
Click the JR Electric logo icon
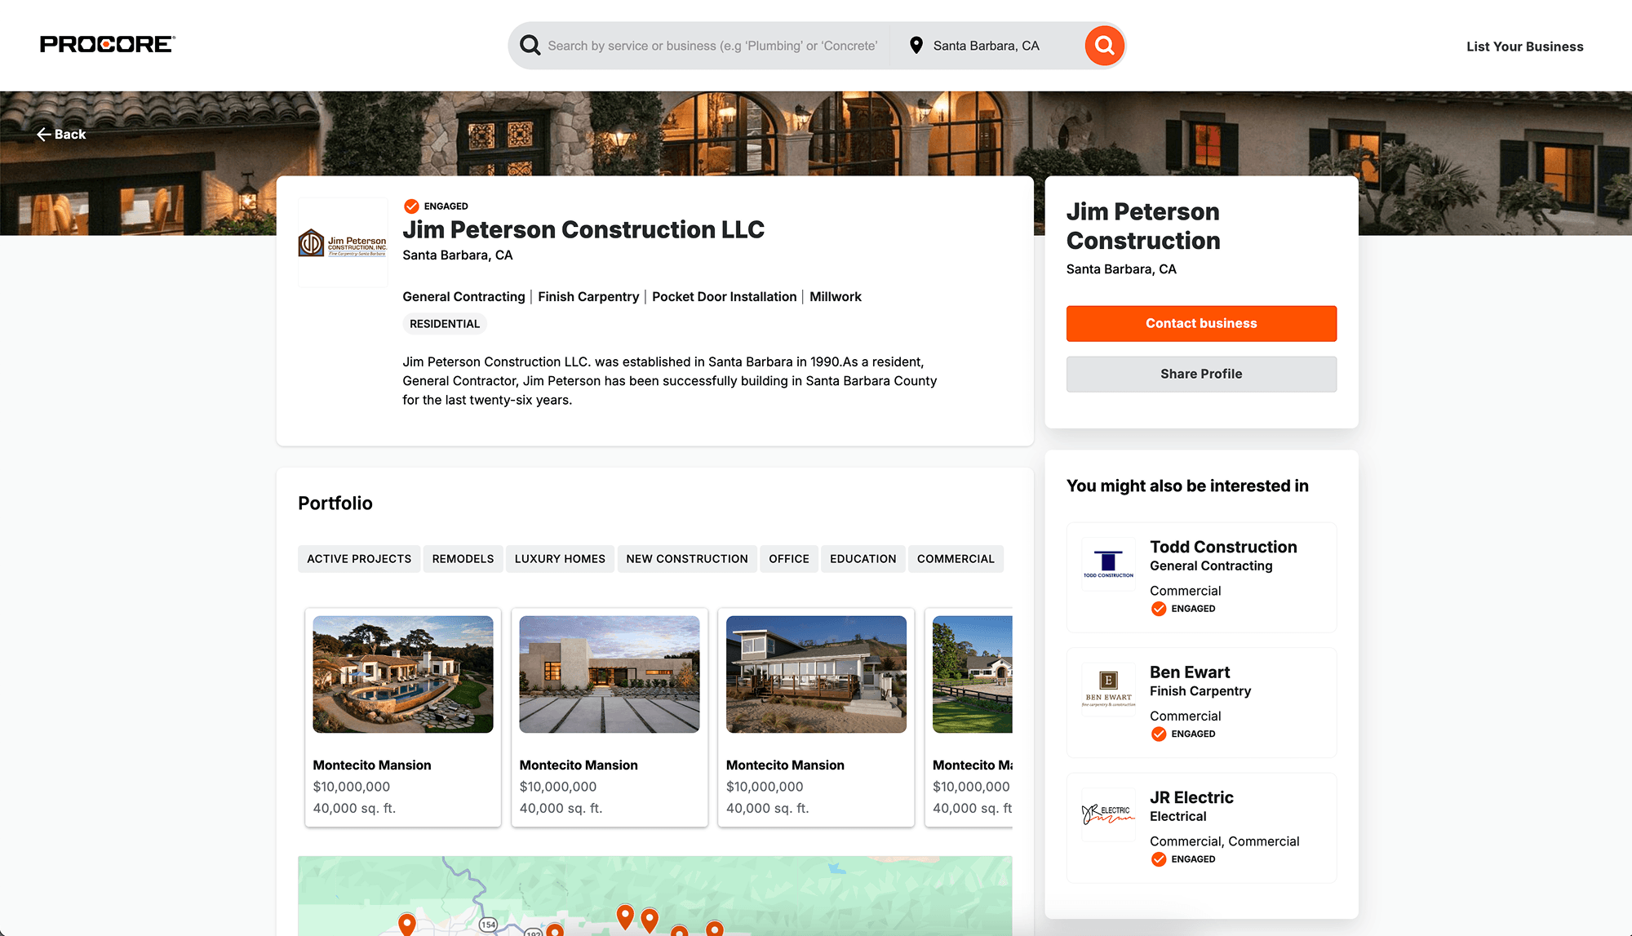1107,814
